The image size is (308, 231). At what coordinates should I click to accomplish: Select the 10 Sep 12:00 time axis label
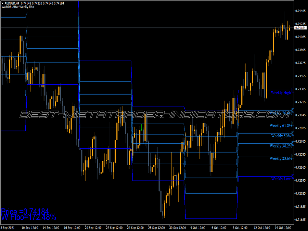pyautogui.click(x=30, y=228)
